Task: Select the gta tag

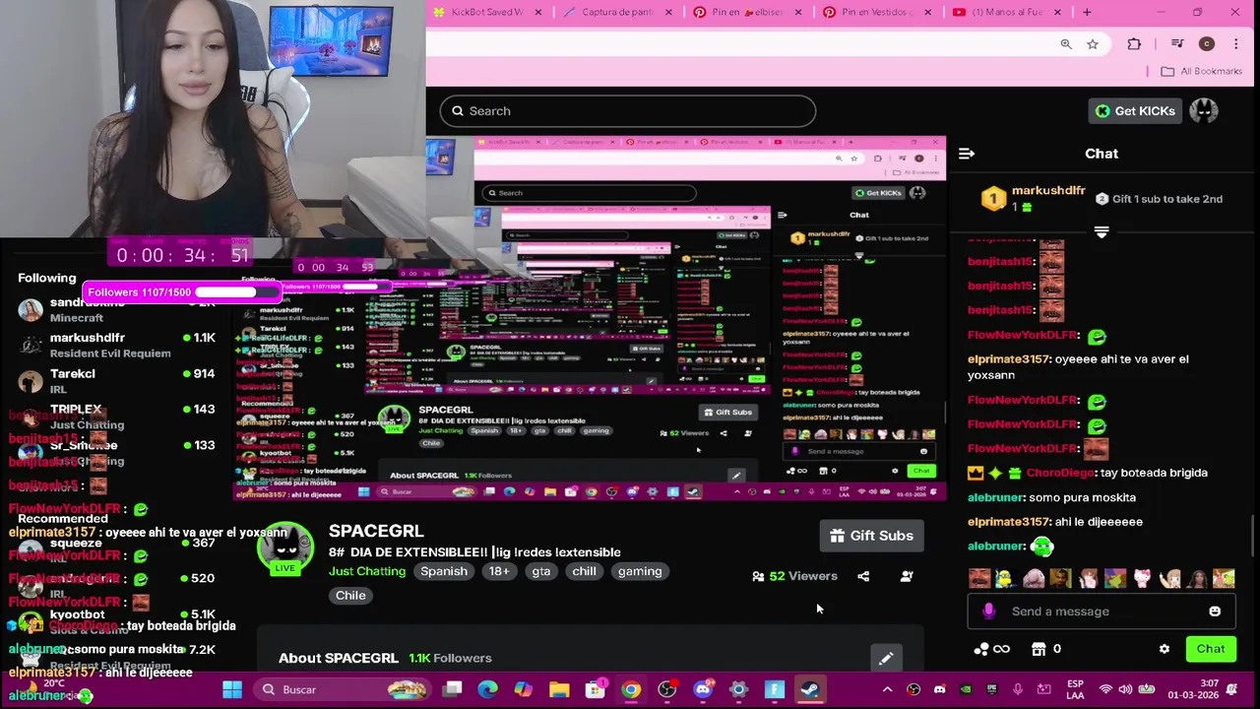Action: 541,571
